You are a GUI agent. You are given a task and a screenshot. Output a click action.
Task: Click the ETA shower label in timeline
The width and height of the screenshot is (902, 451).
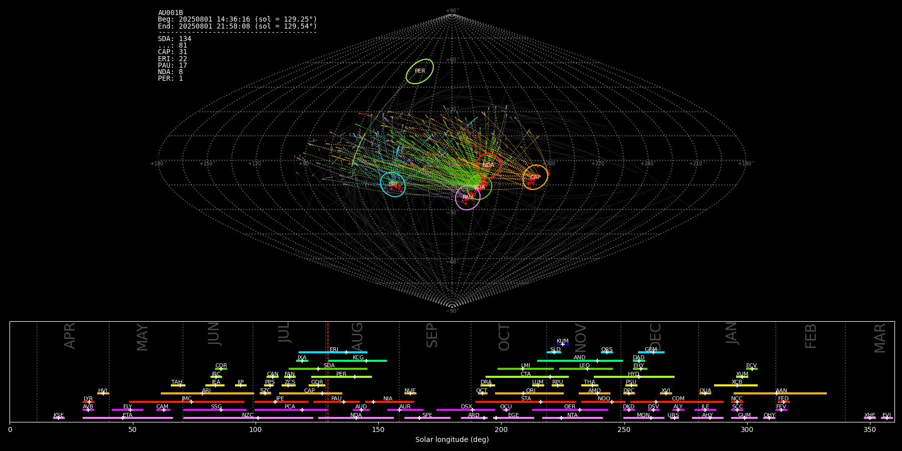click(x=128, y=415)
